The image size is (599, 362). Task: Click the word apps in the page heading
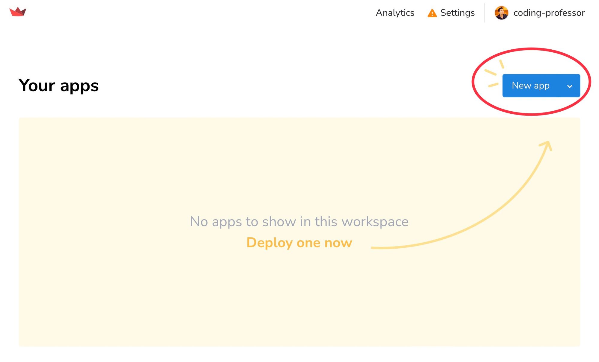tap(79, 86)
